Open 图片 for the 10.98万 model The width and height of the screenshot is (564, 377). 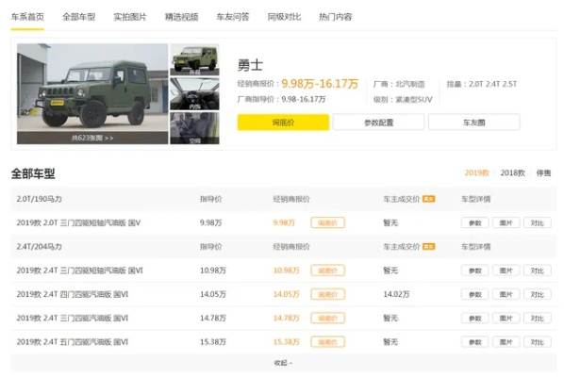coord(506,270)
